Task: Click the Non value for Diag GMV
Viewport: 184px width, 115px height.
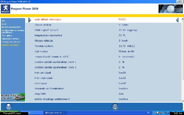Action: click(x=121, y=94)
